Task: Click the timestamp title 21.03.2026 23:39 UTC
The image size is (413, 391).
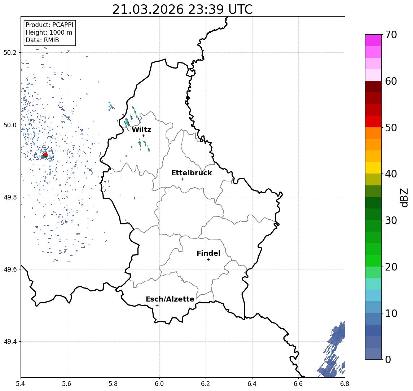Action: 183,9
